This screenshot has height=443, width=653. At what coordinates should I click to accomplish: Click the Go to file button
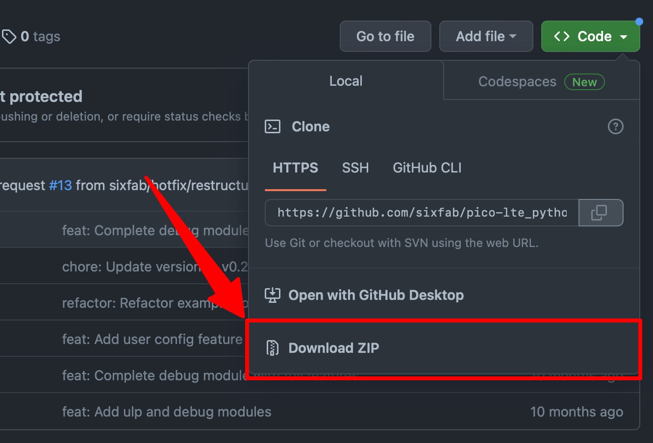[385, 36]
